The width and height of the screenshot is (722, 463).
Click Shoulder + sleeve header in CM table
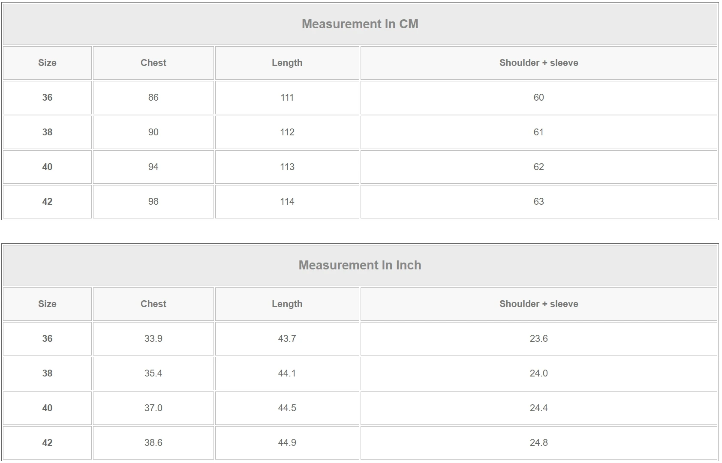point(538,63)
